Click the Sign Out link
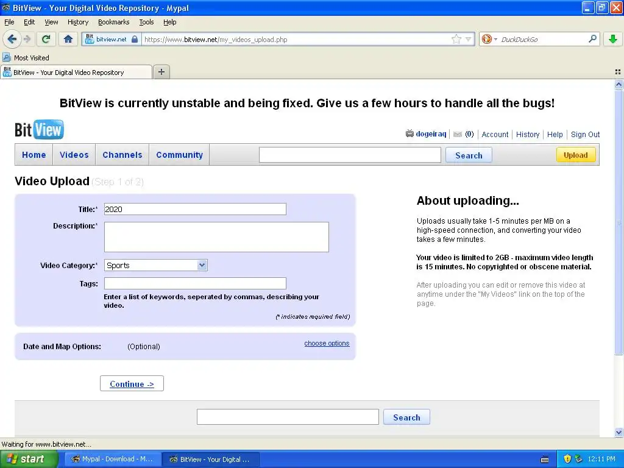624x468 pixels. 585,135
